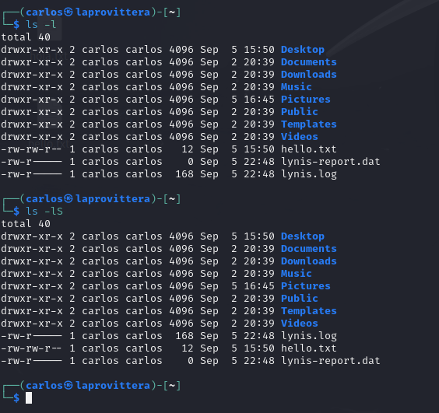
Task: Click the dollar sign of the bottom prompt
Action: pyautogui.click(x=16, y=398)
